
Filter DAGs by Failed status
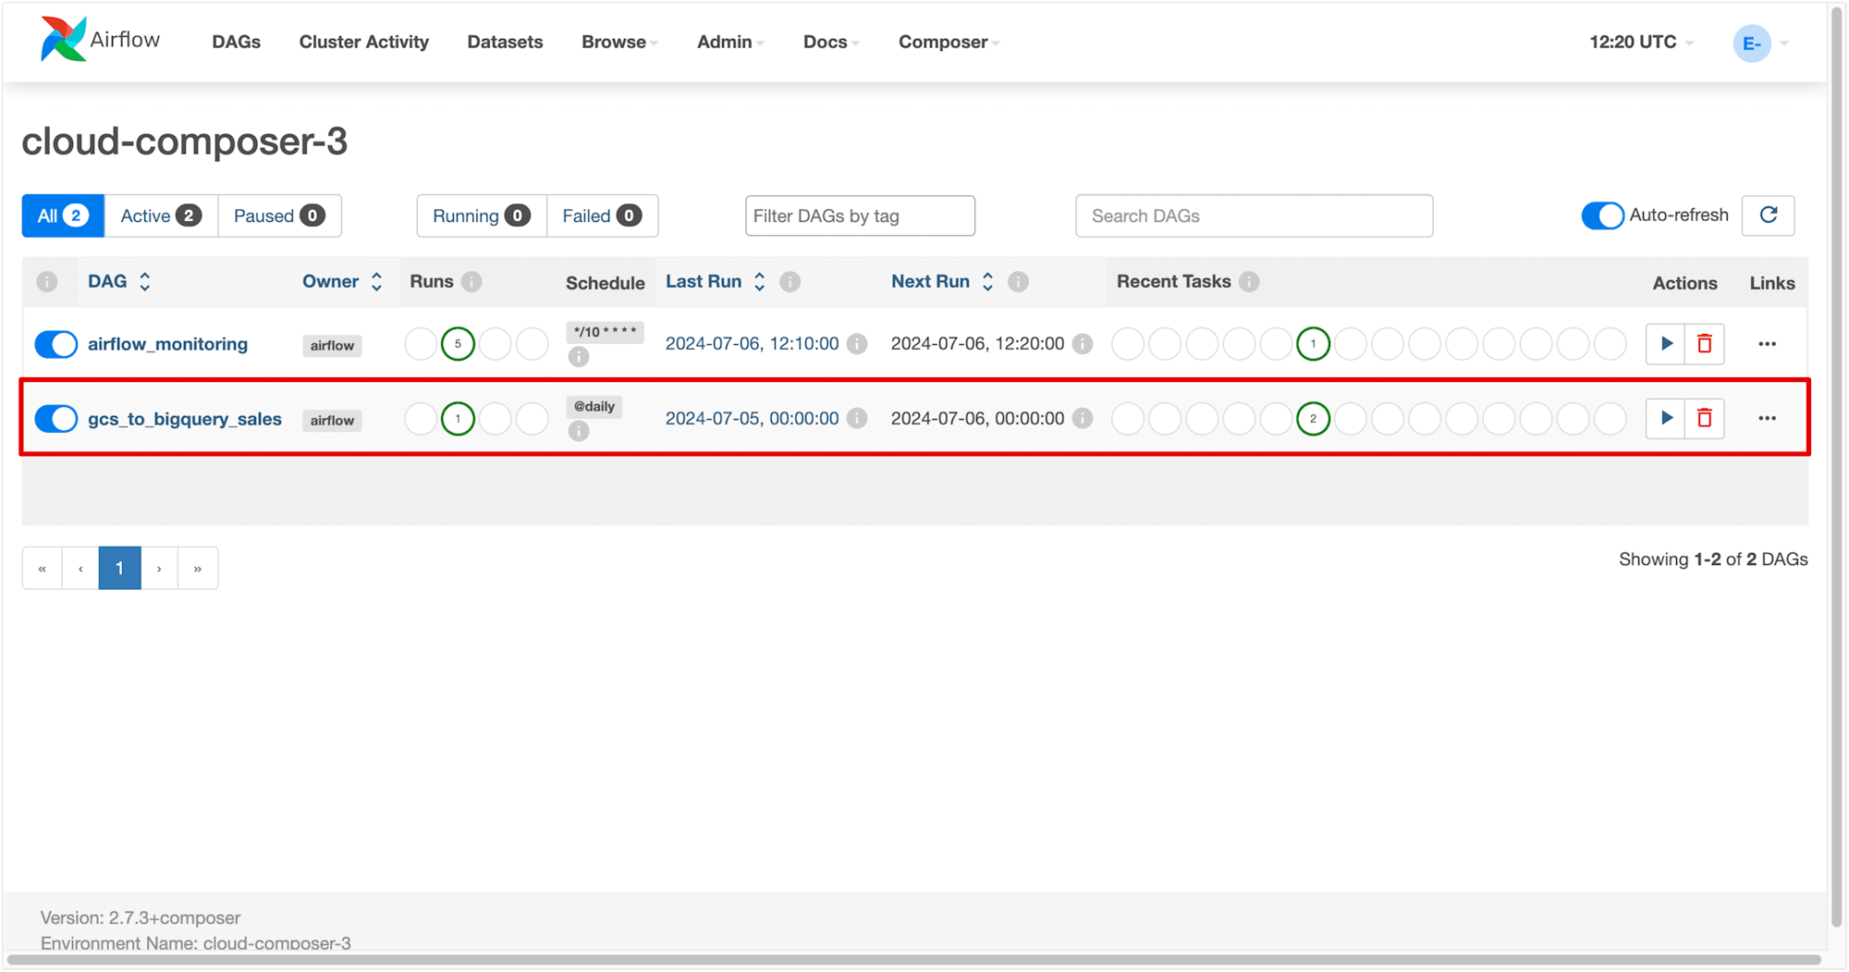click(602, 215)
